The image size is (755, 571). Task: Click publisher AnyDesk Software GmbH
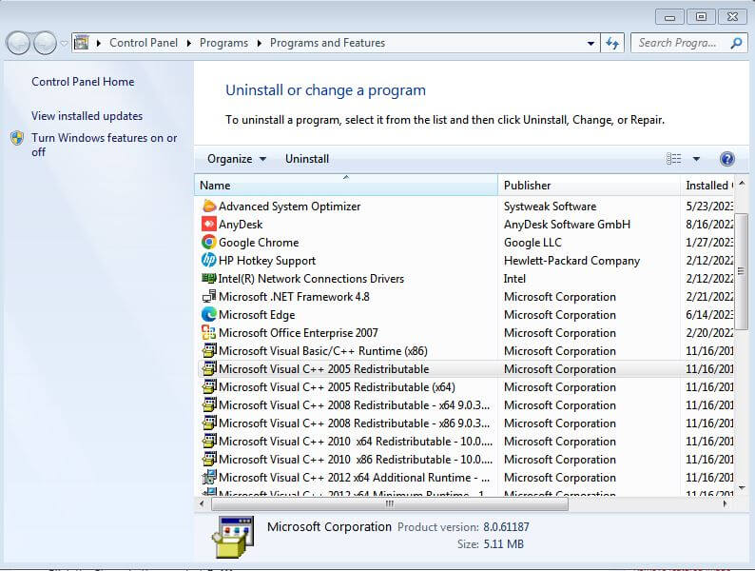point(567,225)
